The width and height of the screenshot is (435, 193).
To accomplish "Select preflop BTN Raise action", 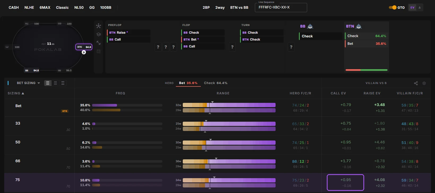I will [x=129, y=33].
